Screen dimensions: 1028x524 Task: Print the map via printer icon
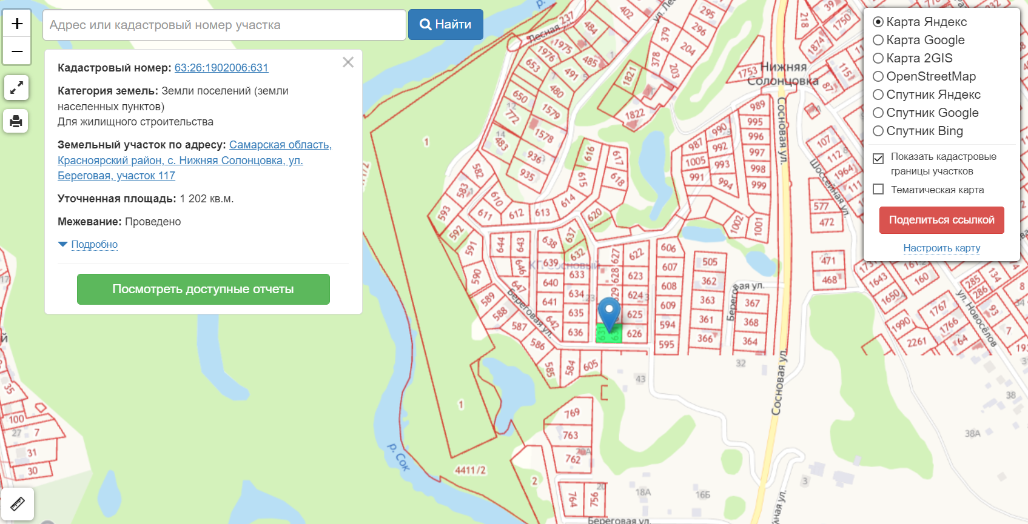16,121
